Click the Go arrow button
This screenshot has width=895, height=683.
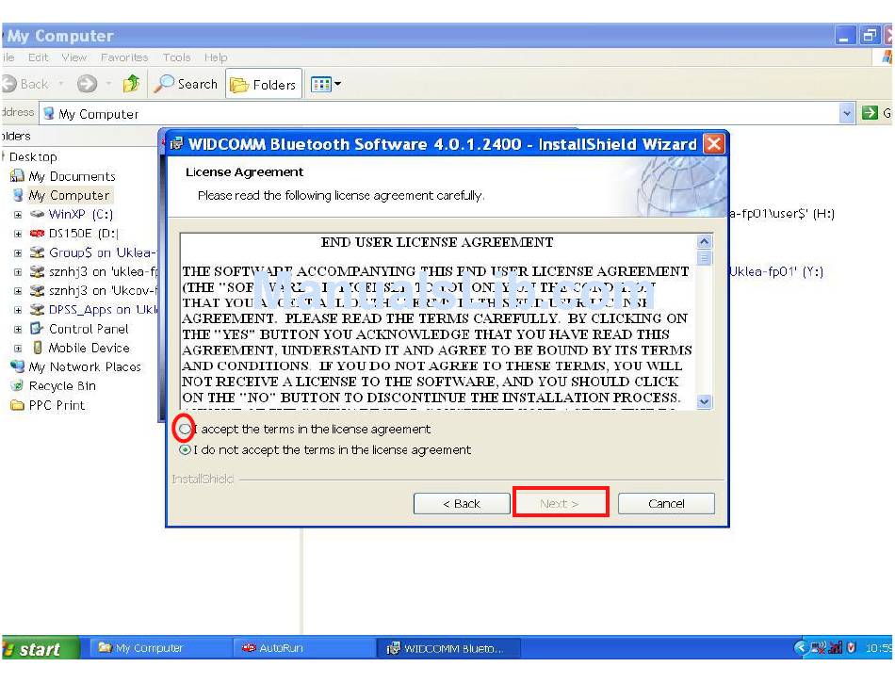coord(870,113)
